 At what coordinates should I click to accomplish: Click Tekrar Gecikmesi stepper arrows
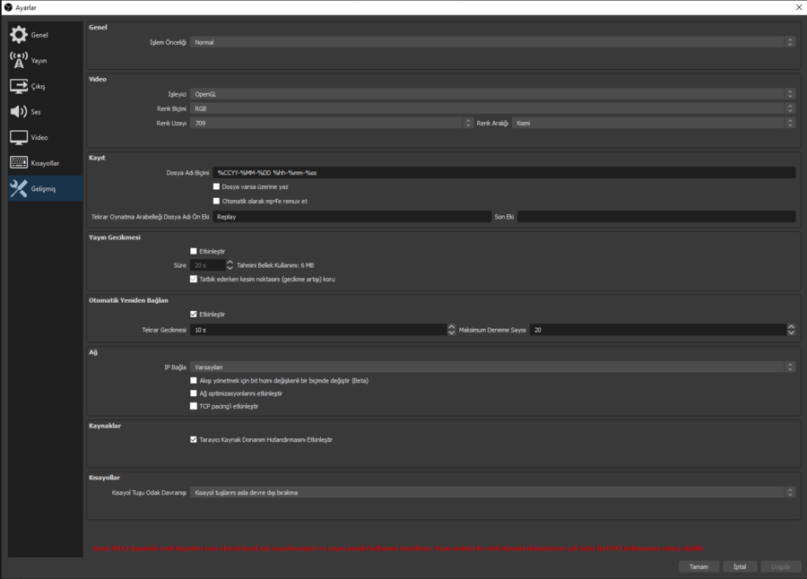[x=451, y=330]
